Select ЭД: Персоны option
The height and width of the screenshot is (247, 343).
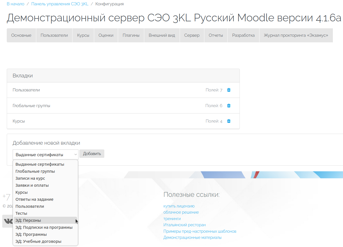point(45,220)
